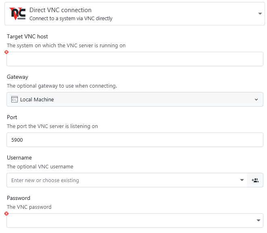Click the terminal icon in Gateway field
The height and width of the screenshot is (233, 267).
tap(14, 99)
